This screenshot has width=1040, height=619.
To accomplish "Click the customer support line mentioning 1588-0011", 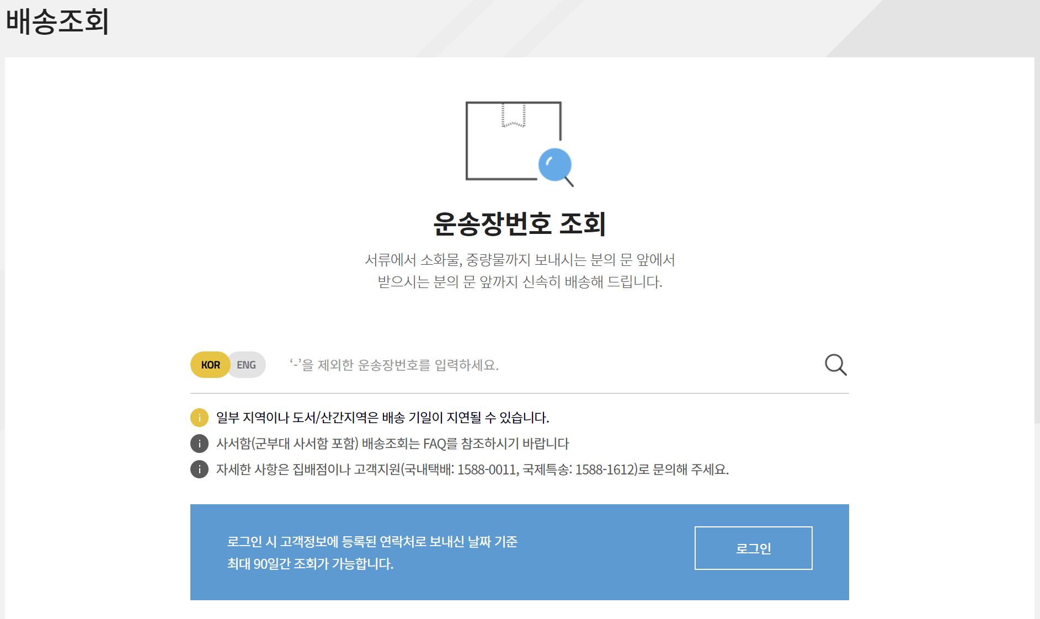I will pyautogui.click(x=472, y=469).
